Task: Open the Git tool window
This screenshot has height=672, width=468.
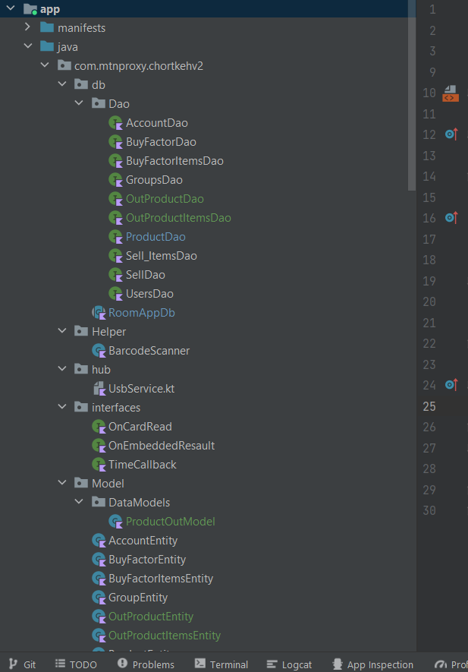Action: tap(22, 664)
